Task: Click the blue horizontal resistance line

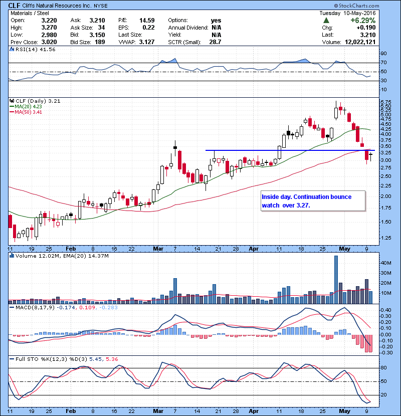Action: click(290, 150)
